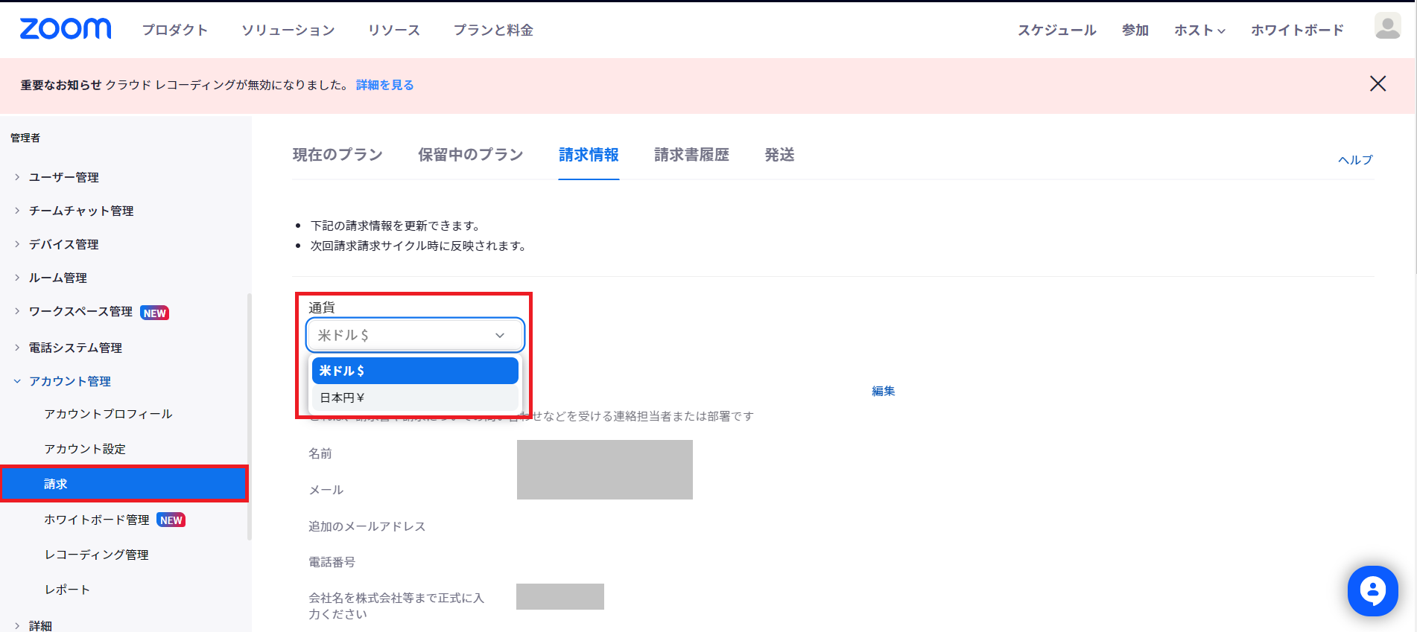Choose 米ドル $ option in list
This screenshot has width=1417, height=632.
pos(415,371)
